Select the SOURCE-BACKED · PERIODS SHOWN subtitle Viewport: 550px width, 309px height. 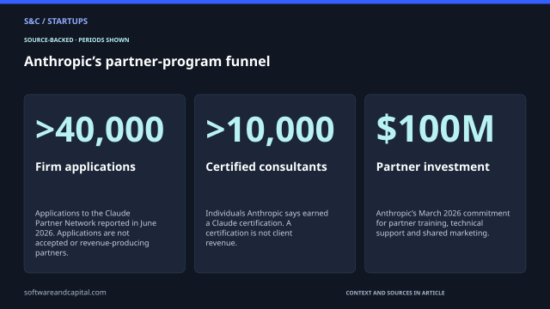(x=76, y=40)
